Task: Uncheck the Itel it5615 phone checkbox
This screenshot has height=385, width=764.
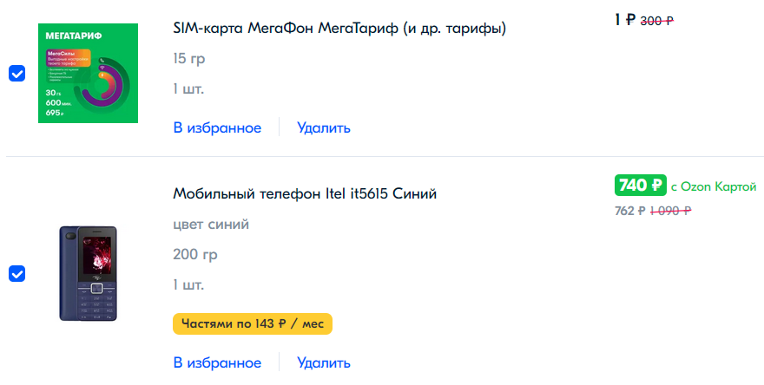Action: point(17,274)
